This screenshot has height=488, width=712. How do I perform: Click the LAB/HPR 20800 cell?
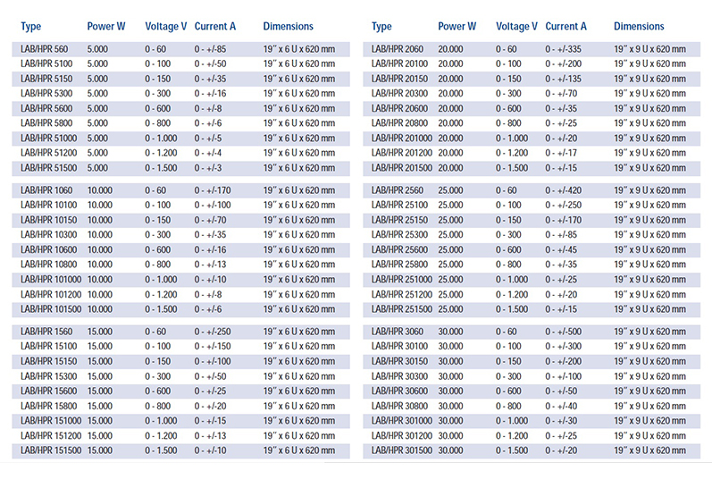(399, 123)
